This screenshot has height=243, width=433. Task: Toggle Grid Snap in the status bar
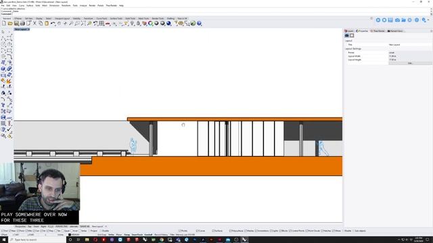point(101,235)
